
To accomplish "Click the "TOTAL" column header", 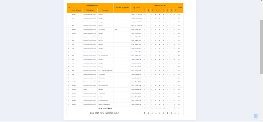I will [x=180, y=8].
